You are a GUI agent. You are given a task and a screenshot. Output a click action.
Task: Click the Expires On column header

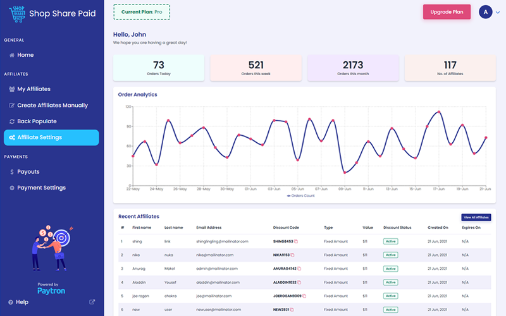click(471, 228)
